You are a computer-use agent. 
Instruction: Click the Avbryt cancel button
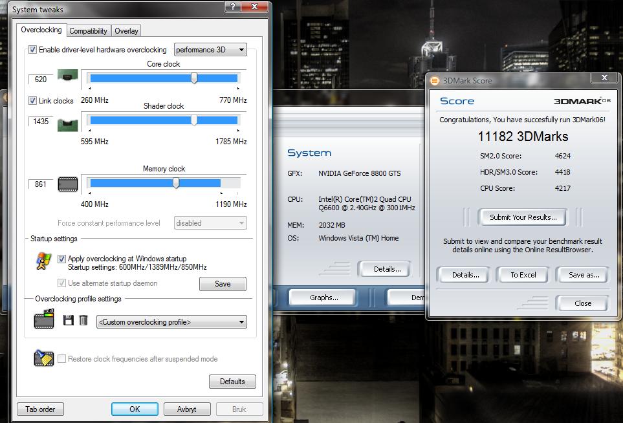pyautogui.click(x=187, y=409)
